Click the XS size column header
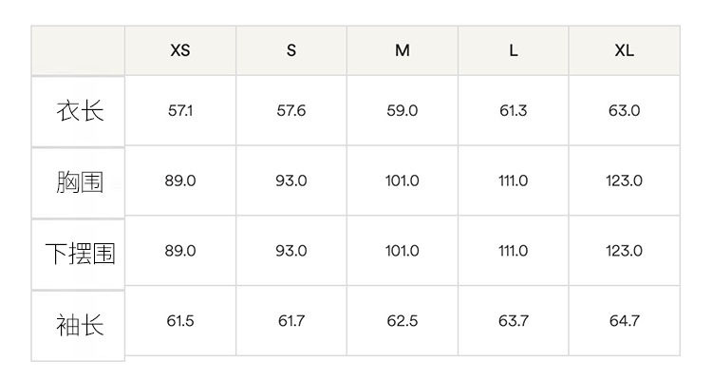The image size is (712, 380). (180, 51)
